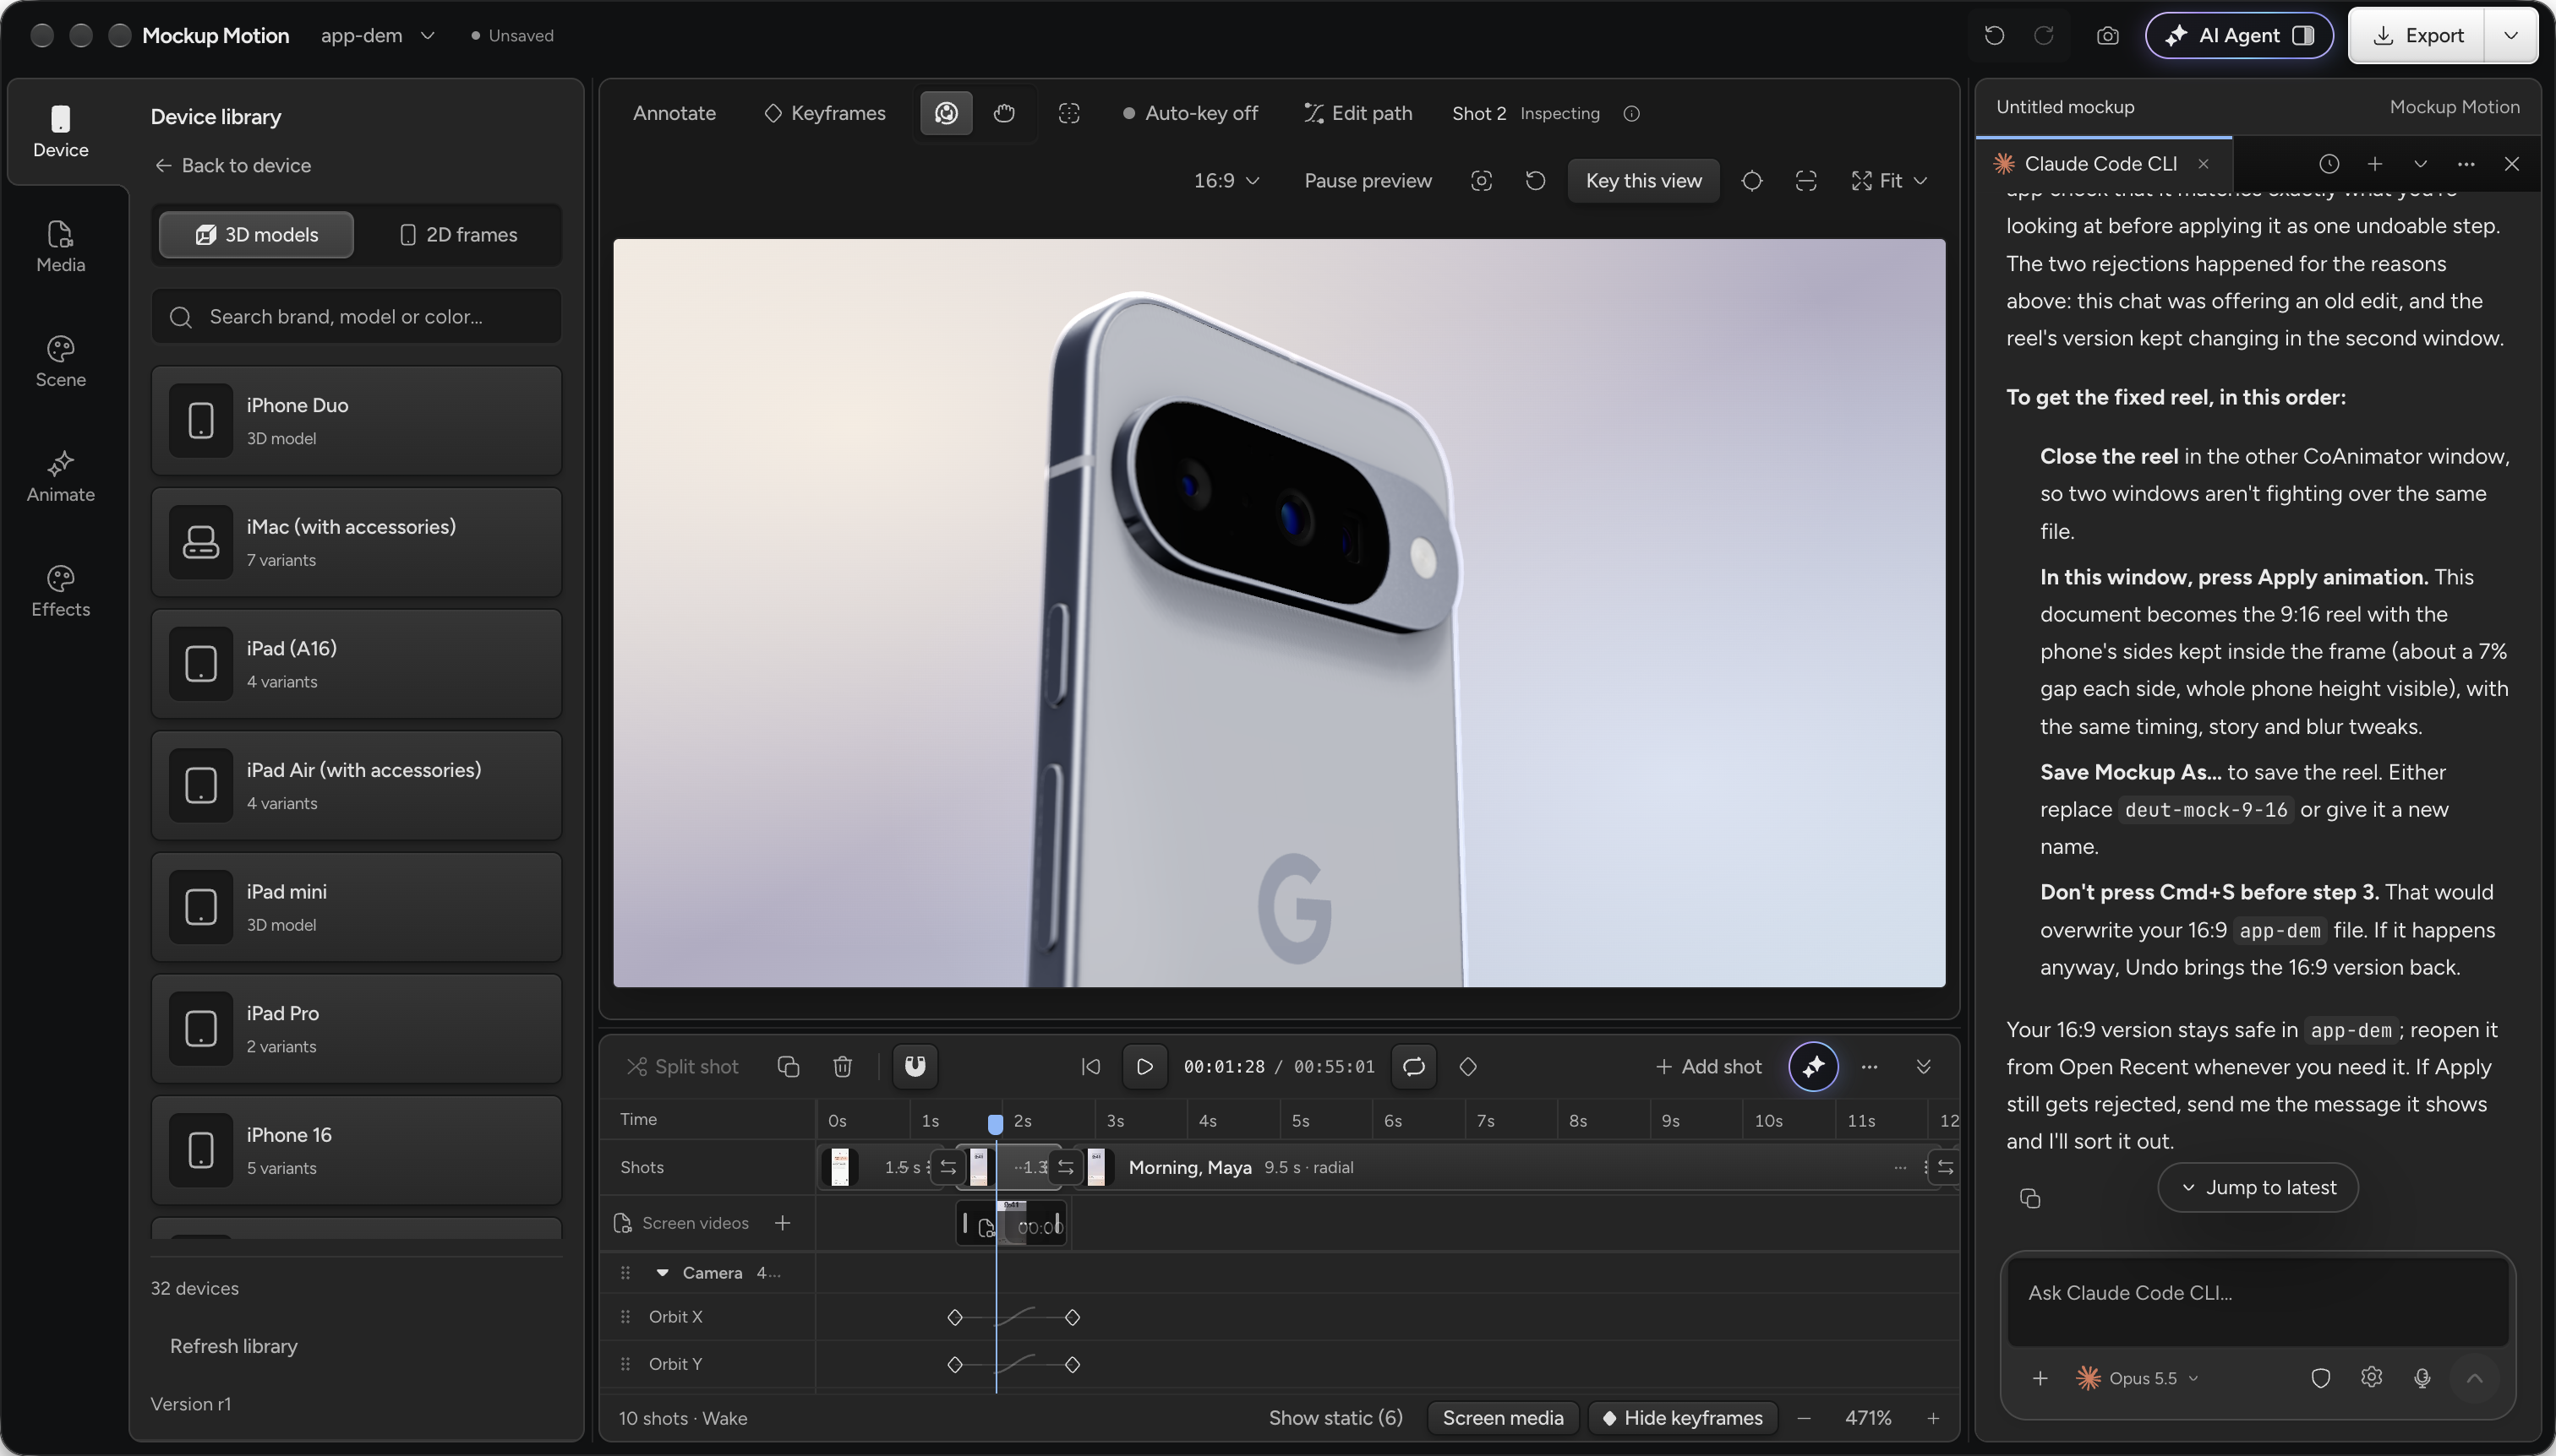2556x1456 pixels.
Task: Open the Effects sidebar panel
Action: (60, 592)
